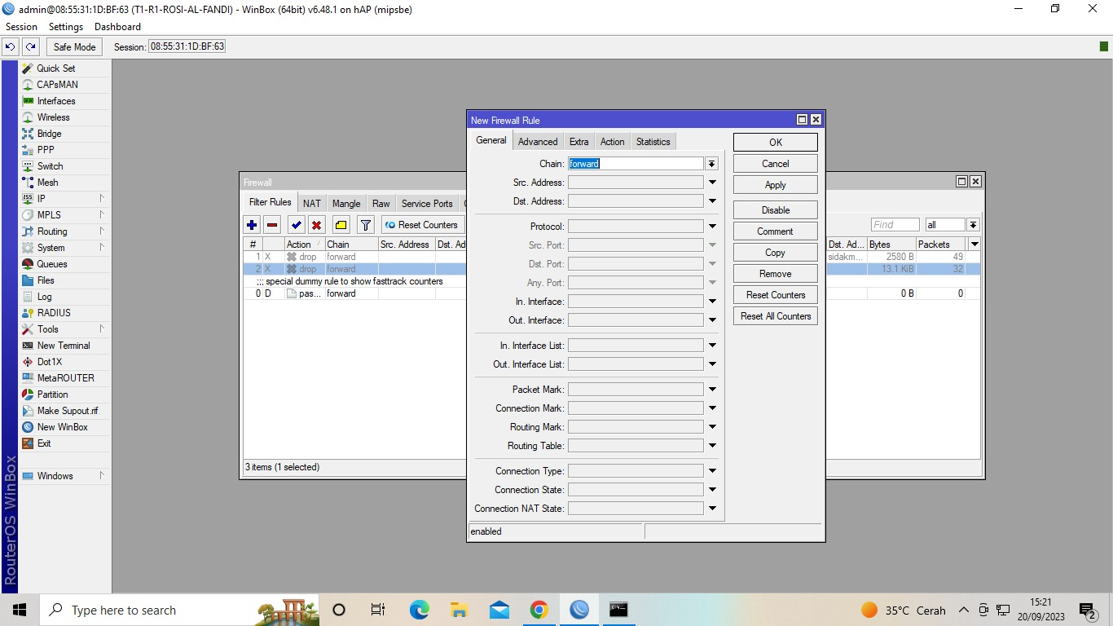Viewport: 1113px width, 626px height.
Task: Click the redo arrow in toolbar
Action: click(30, 47)
